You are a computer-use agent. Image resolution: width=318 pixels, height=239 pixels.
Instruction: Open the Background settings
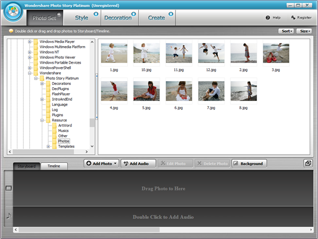click(x=249, y=163)
